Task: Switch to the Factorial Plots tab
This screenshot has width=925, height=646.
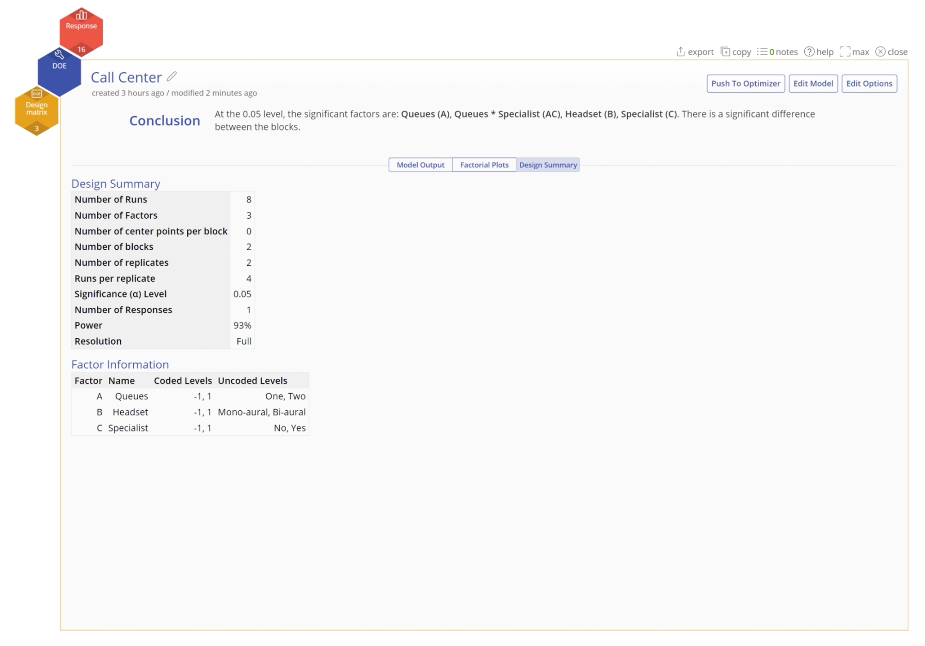Action: click(484, 165)
